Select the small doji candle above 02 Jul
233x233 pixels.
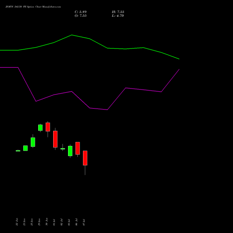point(63,149)
